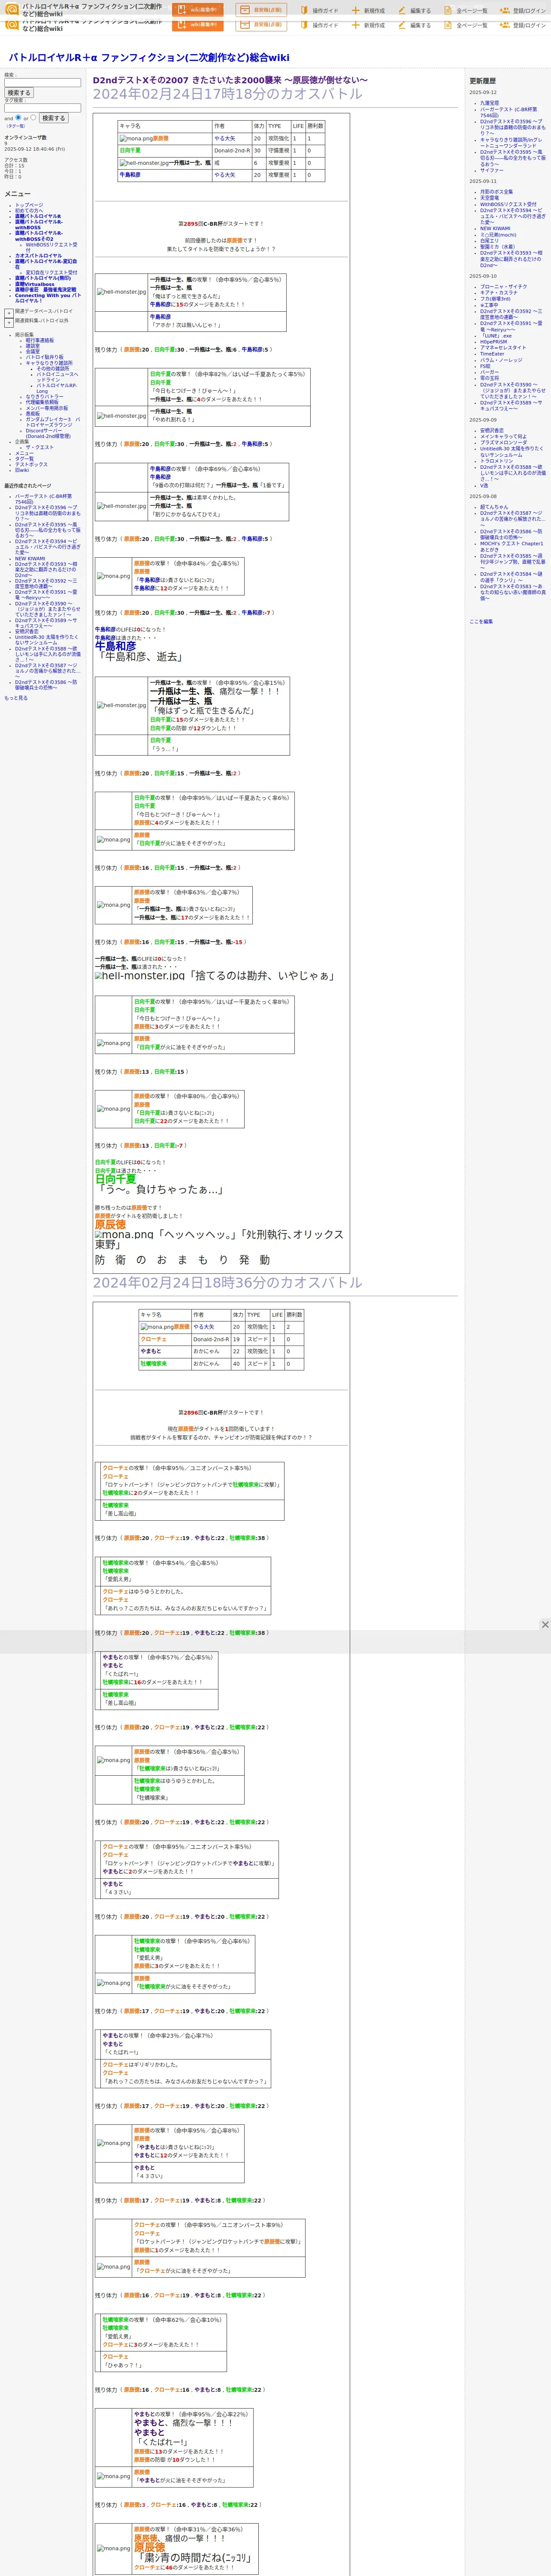Open 変幻自在リクエスト受付 sub-link
This screenshot has width=551, height=2576.
(x=51, y=272)
